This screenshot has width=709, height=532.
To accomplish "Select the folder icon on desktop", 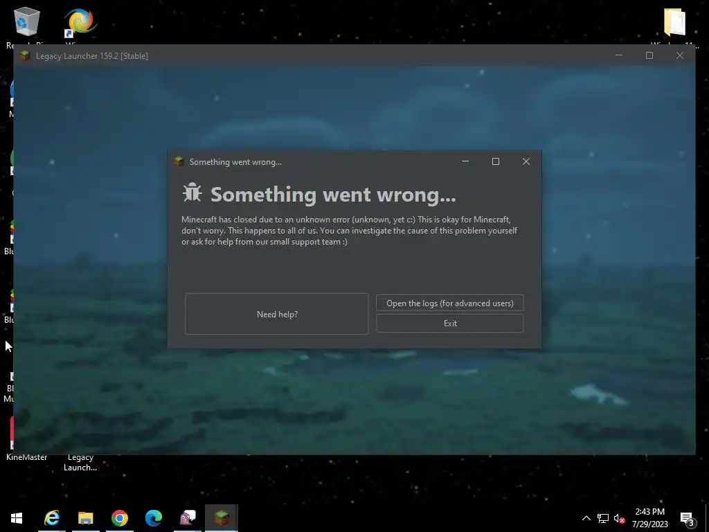I will [x=674, y=21].
